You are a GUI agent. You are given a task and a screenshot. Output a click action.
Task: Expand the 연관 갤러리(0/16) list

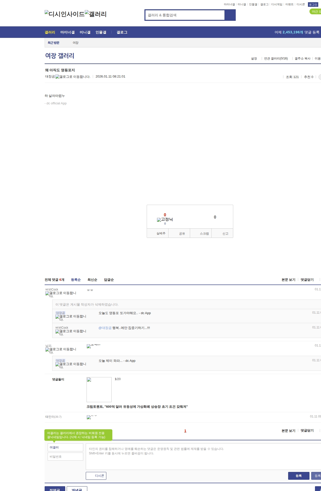point(276,58)
